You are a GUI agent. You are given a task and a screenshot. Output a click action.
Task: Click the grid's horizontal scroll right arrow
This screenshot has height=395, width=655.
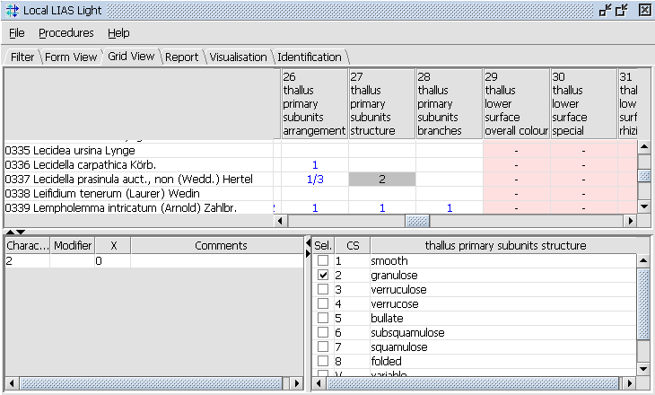[x=631, y=221]
